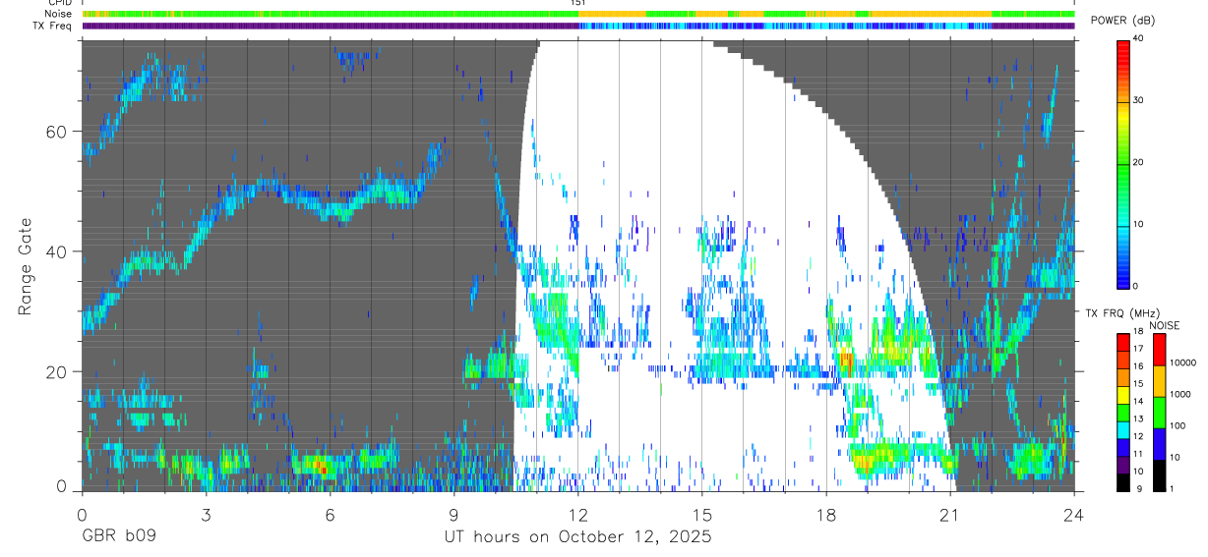1208x557 pixels.
Task: Click the x-axis tick label '24'
Action: click(1073, 514)
